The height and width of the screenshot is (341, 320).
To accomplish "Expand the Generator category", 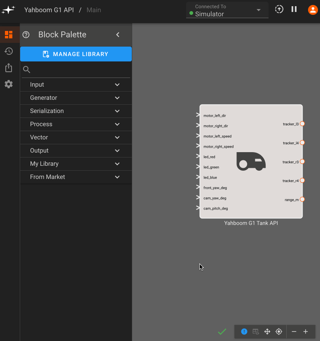I will (76, 98).
